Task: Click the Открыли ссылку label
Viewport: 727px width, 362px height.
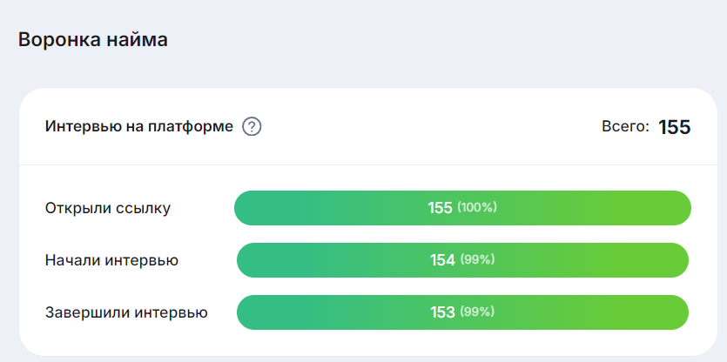Action: pos(108,209)
